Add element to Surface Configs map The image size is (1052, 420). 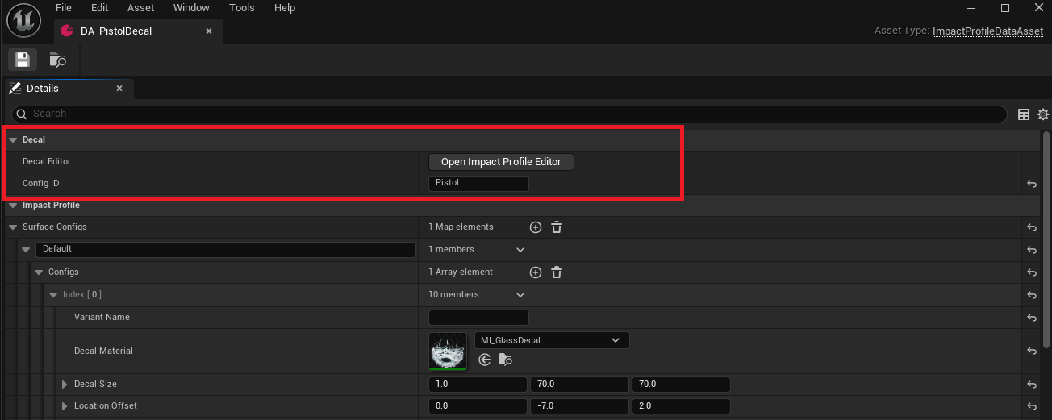(x=535, y=227)
